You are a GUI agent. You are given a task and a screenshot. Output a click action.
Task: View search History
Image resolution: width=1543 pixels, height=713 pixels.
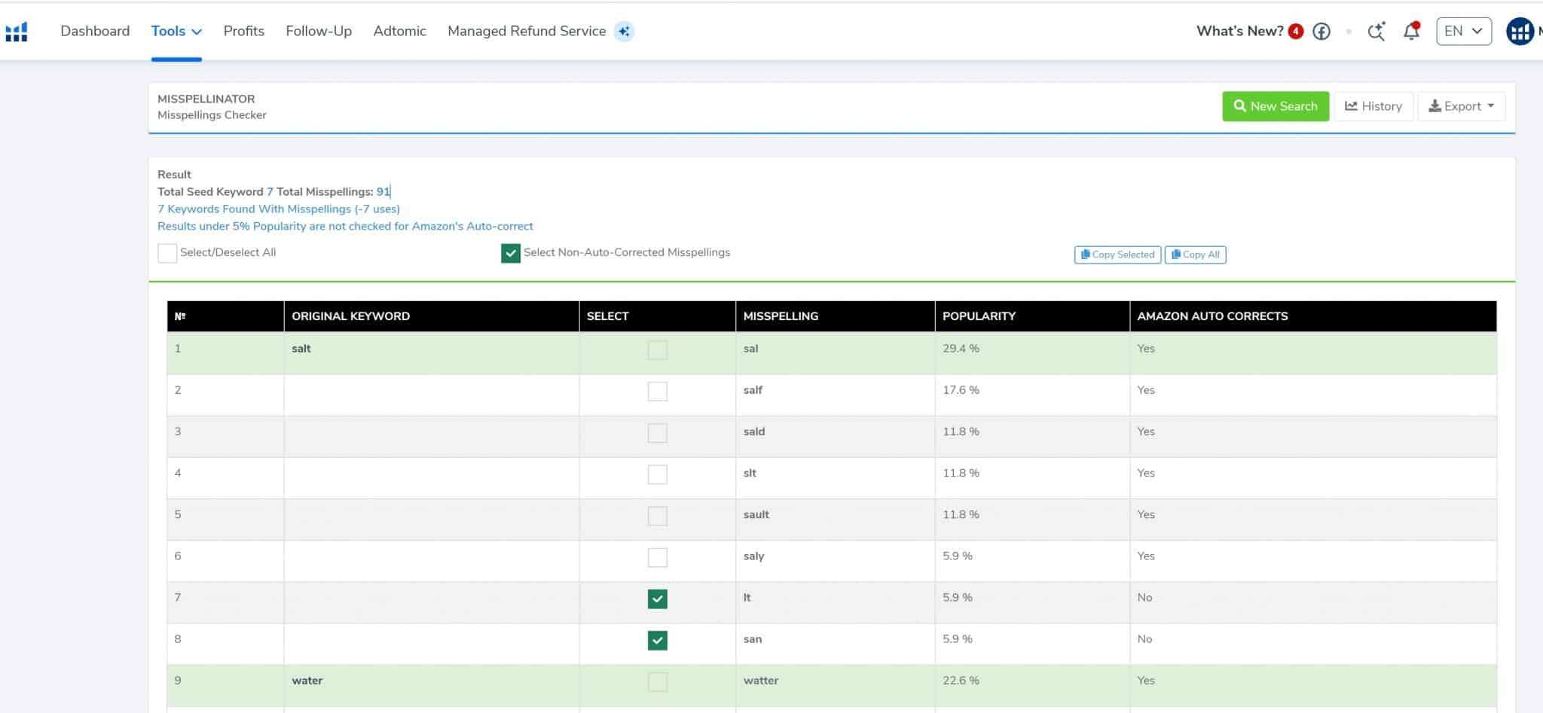point(1373,106)
